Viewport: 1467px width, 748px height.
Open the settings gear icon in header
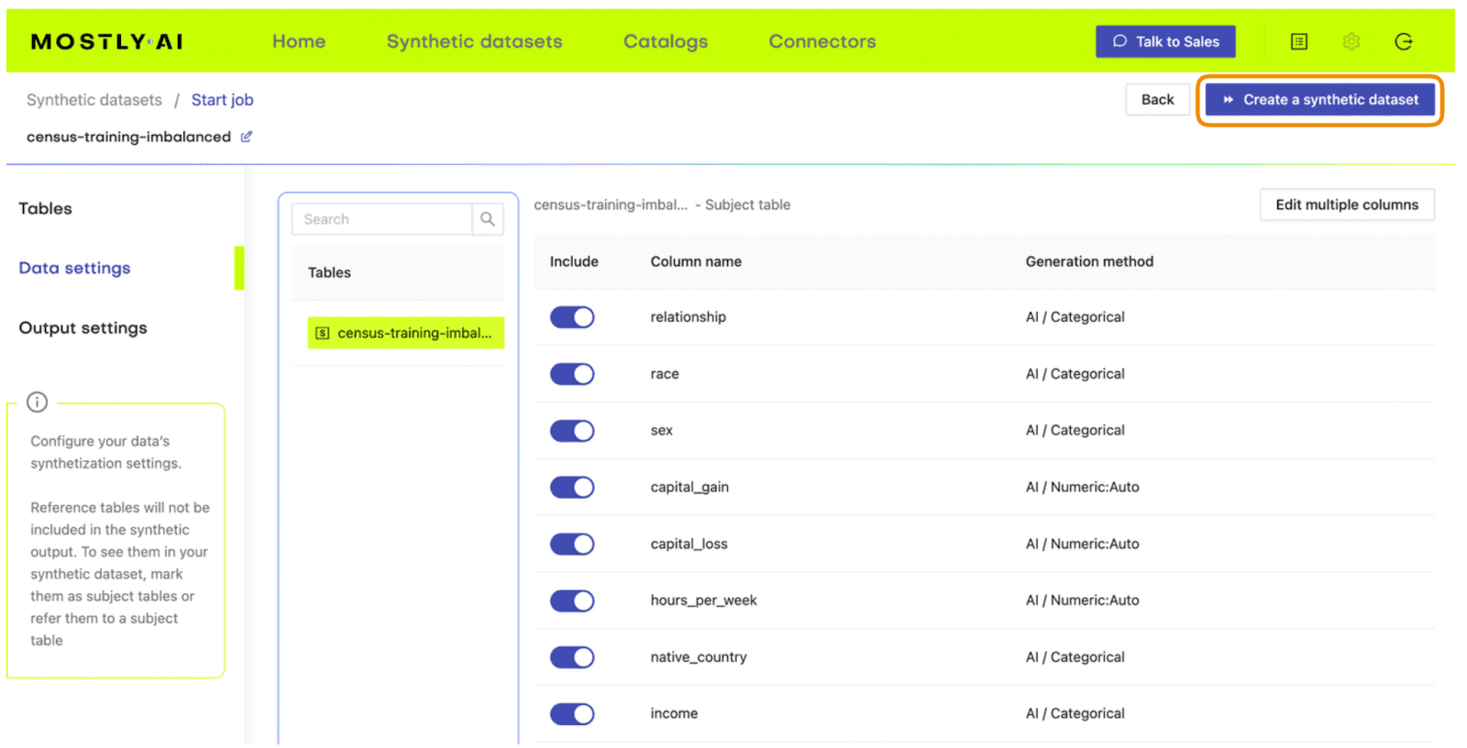click(1351, 41)
